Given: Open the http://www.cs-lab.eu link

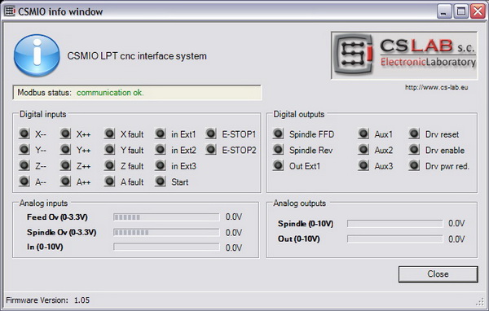Looking at the screenshot, I should (436, 87).
